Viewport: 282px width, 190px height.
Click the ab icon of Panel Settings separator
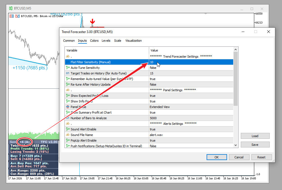pos(68,90)
